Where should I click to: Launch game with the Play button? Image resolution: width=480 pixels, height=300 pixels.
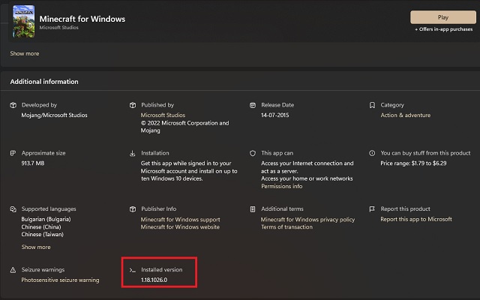click(443, 17)
